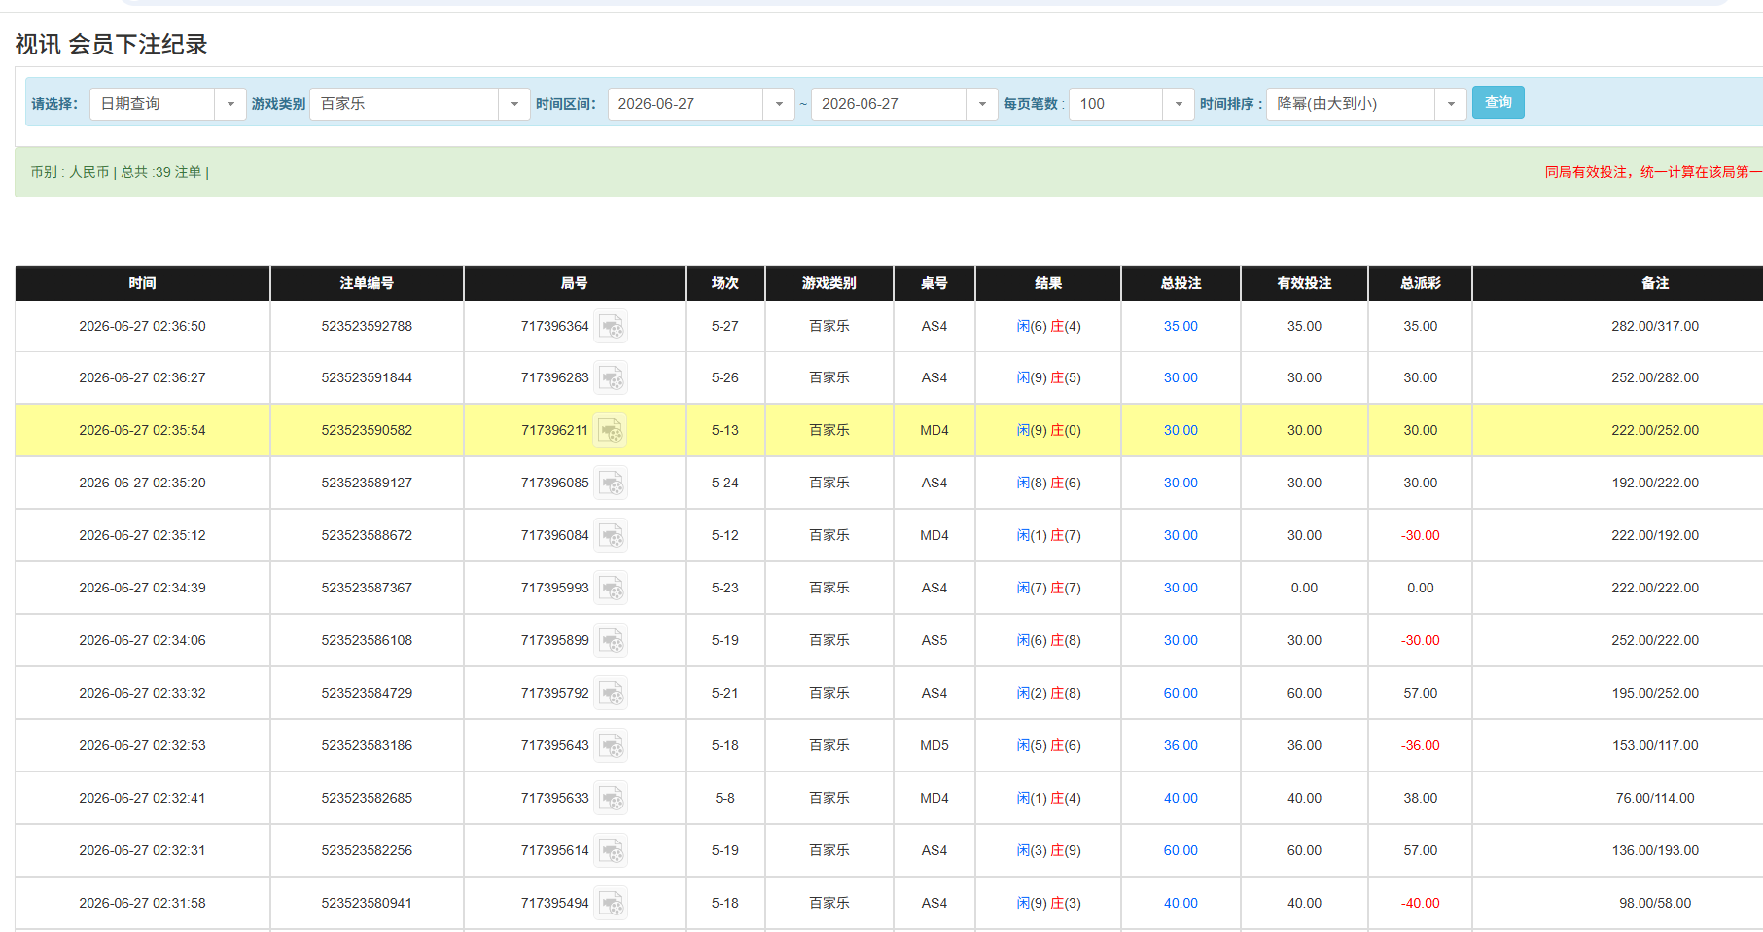Click the 局号 column header

(x=575, y=283)
